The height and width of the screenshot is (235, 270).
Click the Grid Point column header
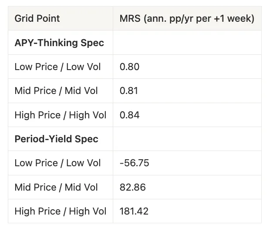(61, 18)
